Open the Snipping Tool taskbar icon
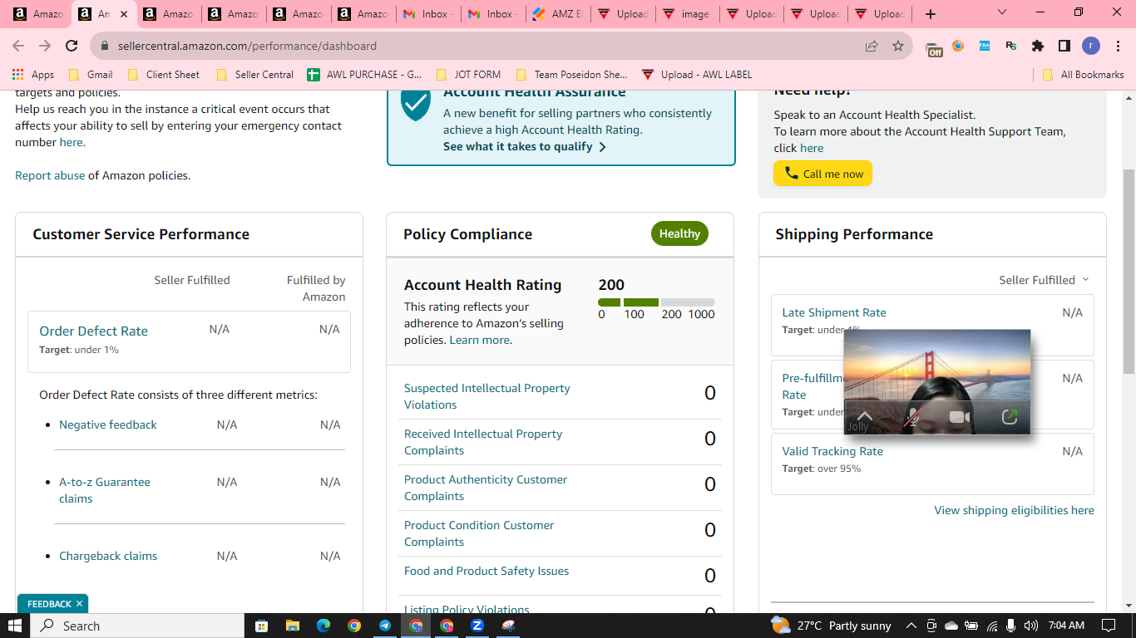 pos(508,626)
